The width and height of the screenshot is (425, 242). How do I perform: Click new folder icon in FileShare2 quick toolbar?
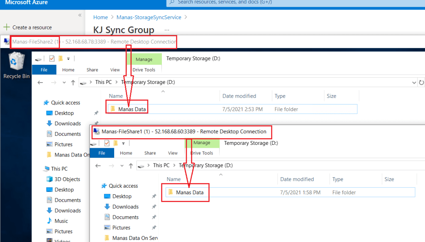pos(61,59)
